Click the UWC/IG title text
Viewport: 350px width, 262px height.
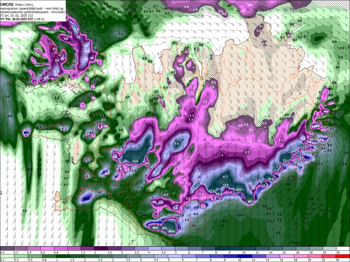7,4
